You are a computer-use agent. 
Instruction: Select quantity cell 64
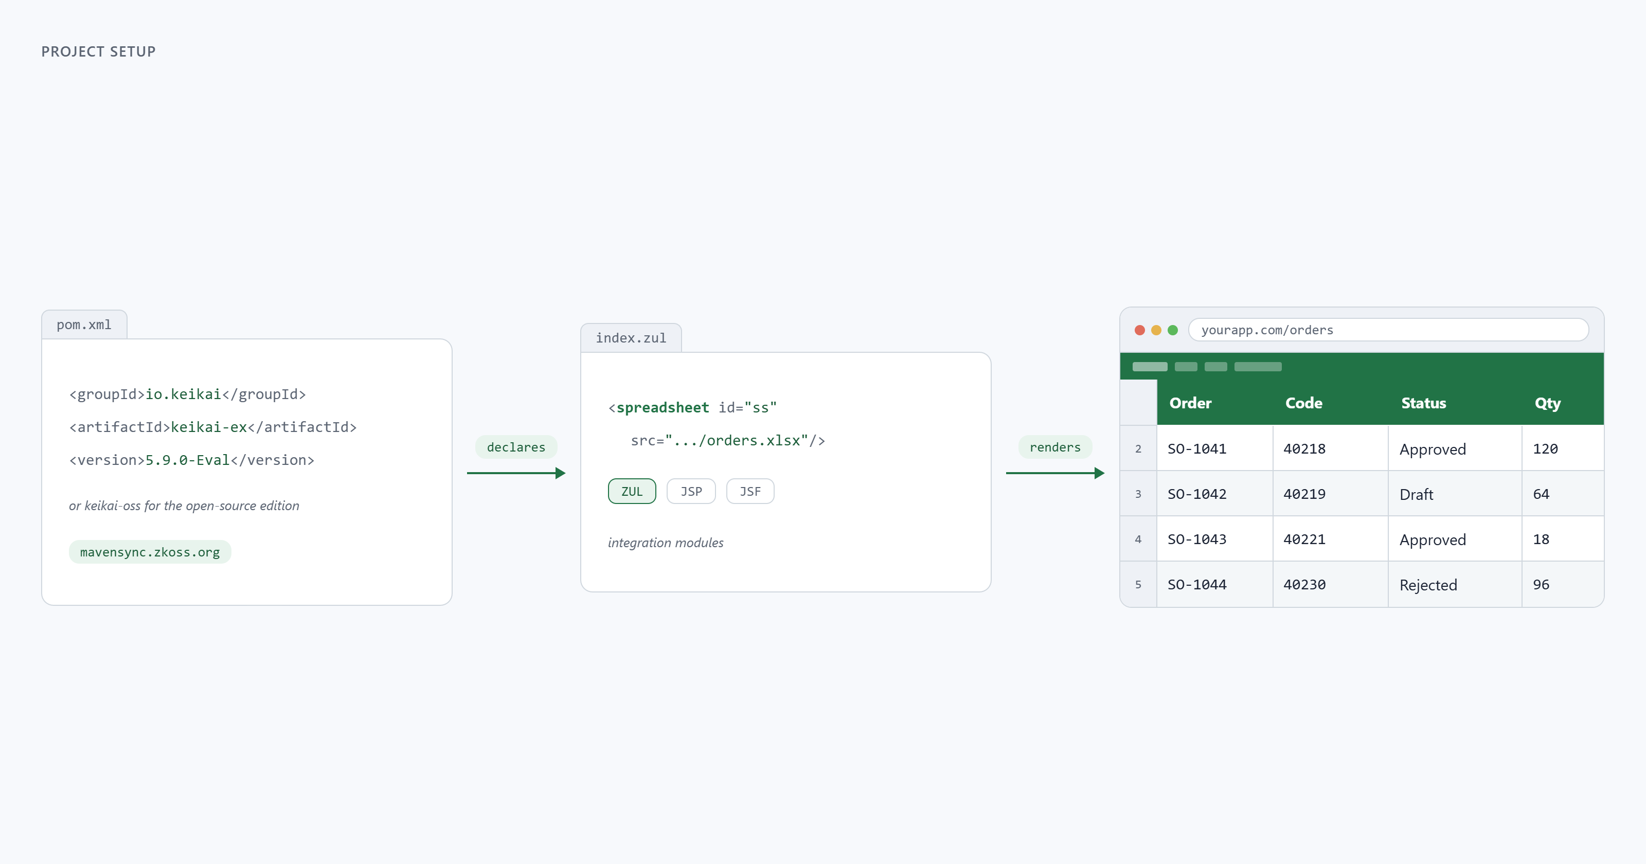point(1563,494)
